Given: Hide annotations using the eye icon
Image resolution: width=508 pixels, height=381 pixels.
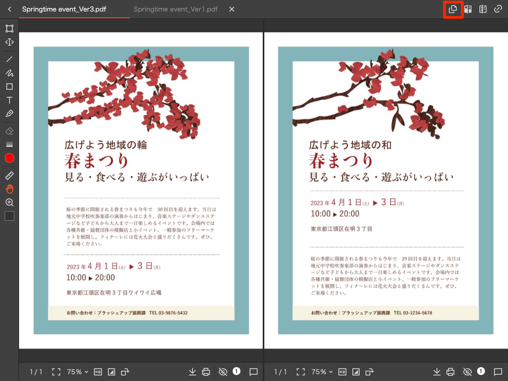Looking at the screenshot, I should pos(223,372).
